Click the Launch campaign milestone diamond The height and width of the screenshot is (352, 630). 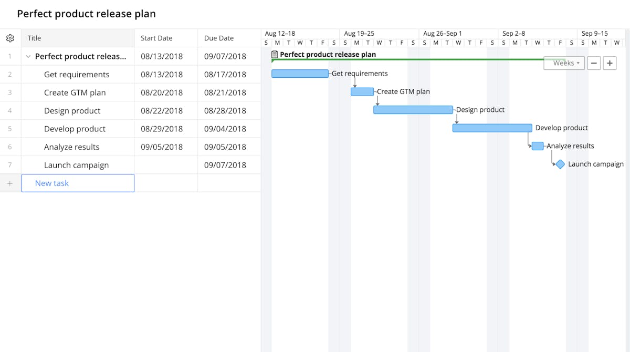click(x=559, y=164)
